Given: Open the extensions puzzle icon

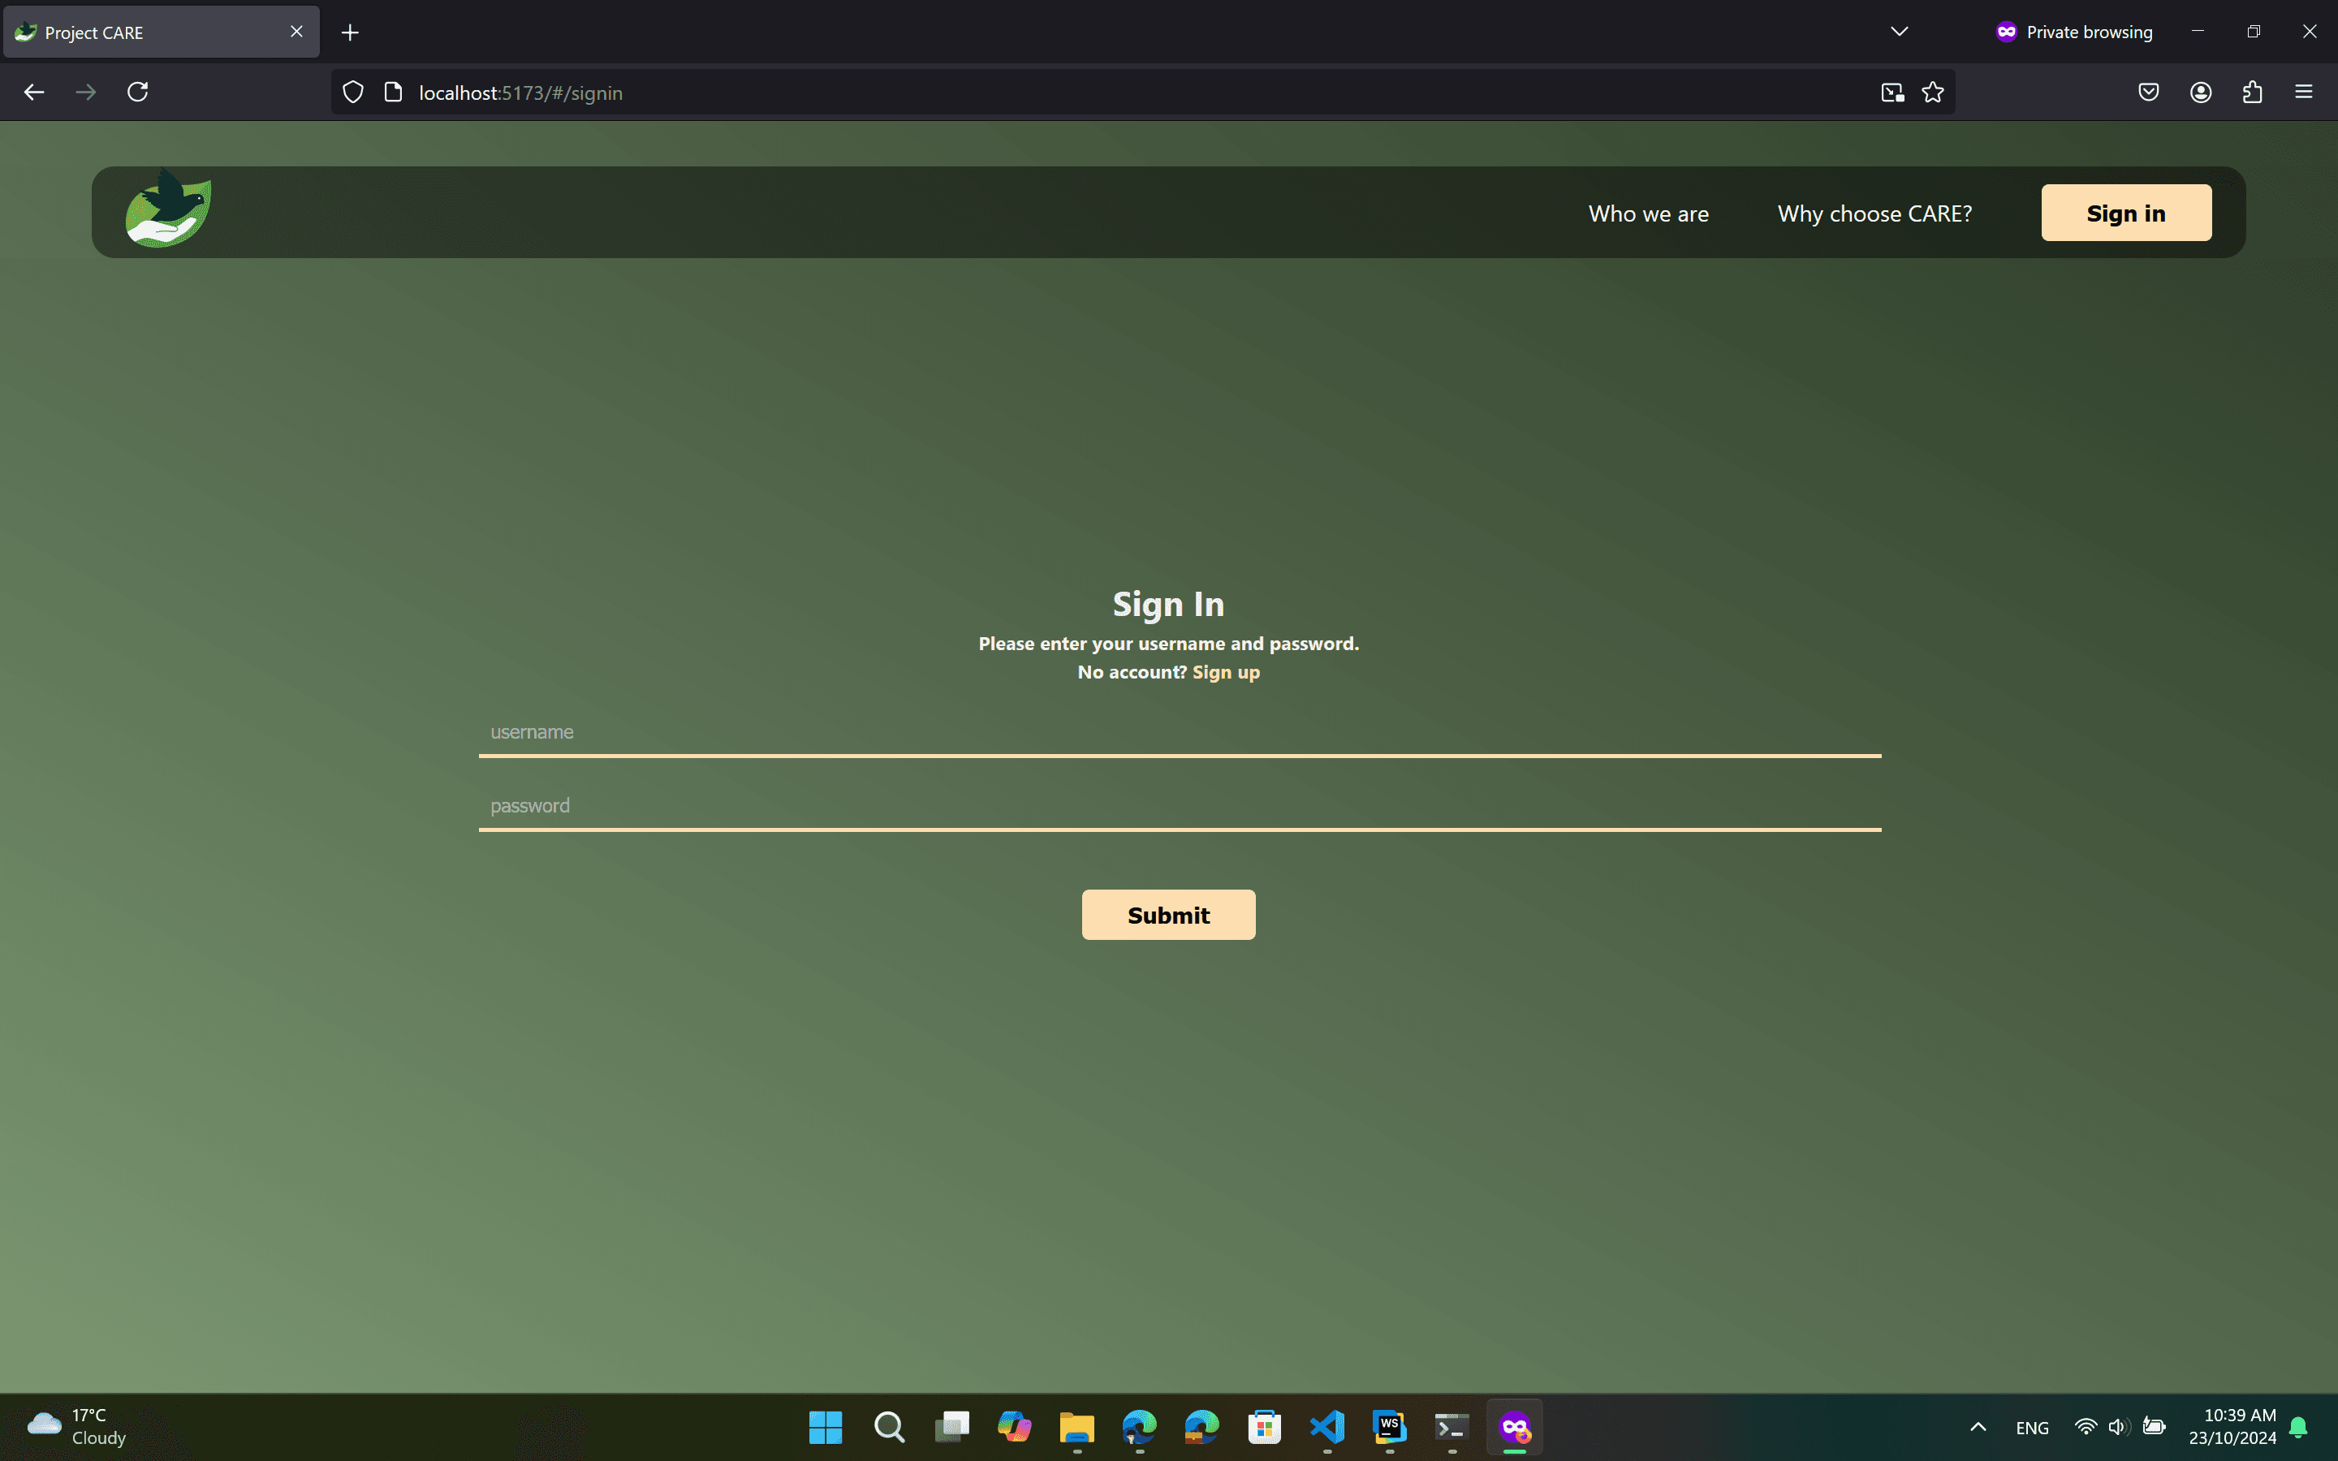Looking at the screenshot, I should (2252, 92).
